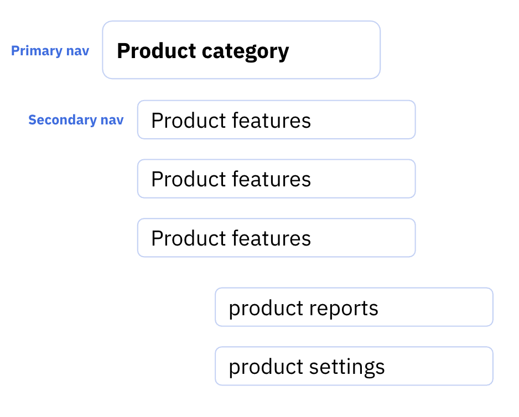The height and width of the screenshot is (417, 519).
Task: Select the middle Product features item
Action: point(277,179)
